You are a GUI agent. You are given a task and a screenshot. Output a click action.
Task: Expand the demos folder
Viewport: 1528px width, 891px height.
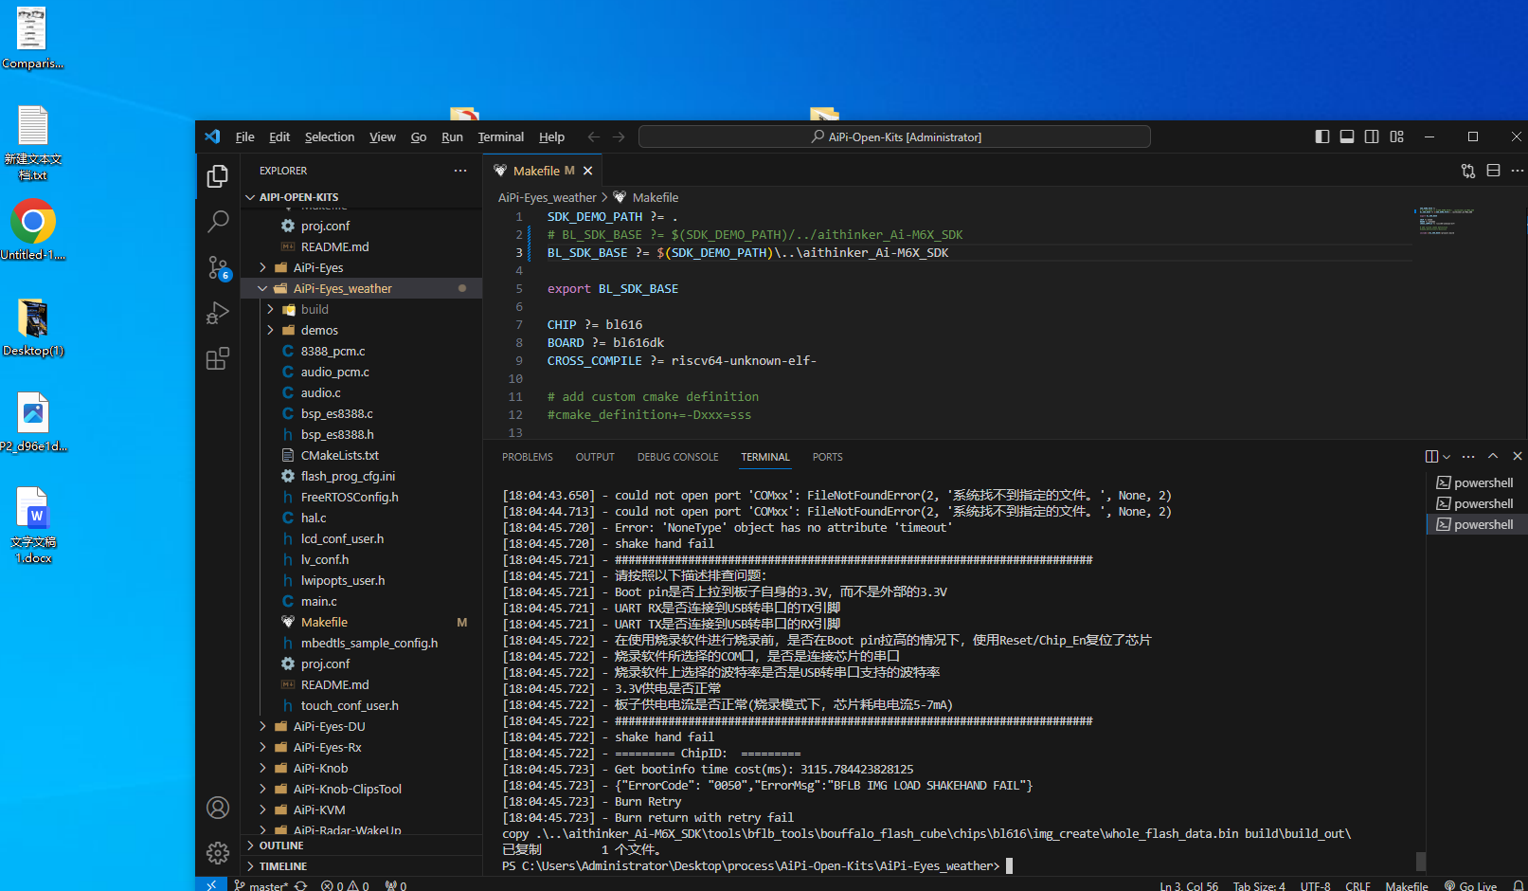pyautogui.click(x=362, y=330)
